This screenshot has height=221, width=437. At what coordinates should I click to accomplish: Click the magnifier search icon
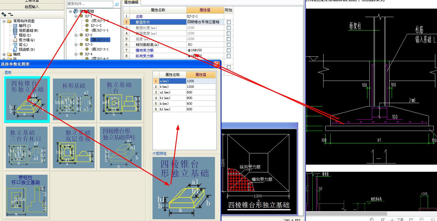117,4
